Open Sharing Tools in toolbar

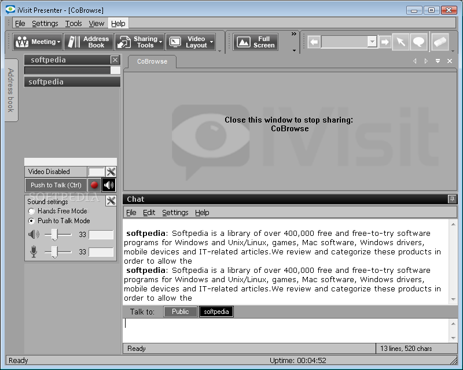(139, 42)
